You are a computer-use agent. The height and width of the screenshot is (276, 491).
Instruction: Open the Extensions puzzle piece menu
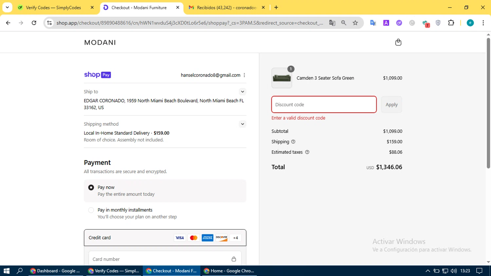click(x=451, y=23)
